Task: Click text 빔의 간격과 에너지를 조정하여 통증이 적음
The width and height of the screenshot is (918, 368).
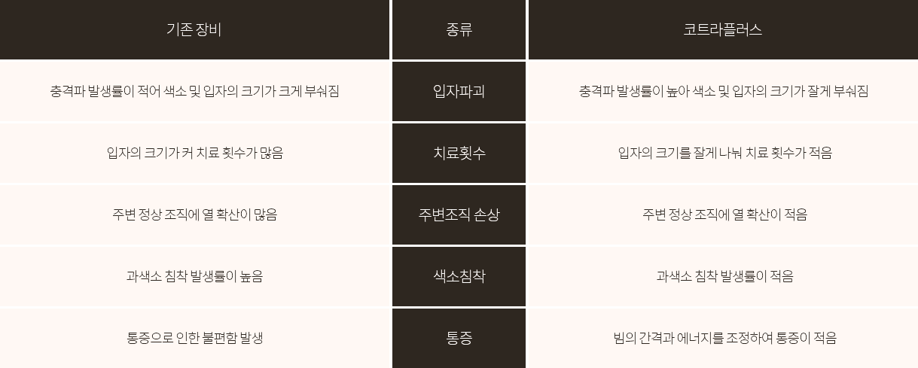Action: click(724, 338)
